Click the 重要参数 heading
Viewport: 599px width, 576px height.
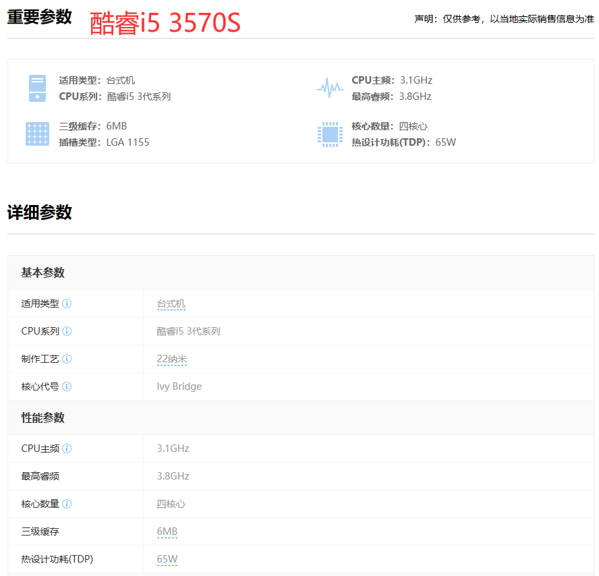pos(39,17)
